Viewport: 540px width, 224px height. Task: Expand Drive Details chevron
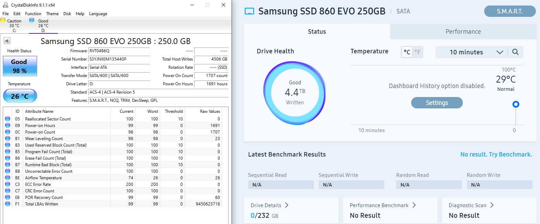click(287, 205)
